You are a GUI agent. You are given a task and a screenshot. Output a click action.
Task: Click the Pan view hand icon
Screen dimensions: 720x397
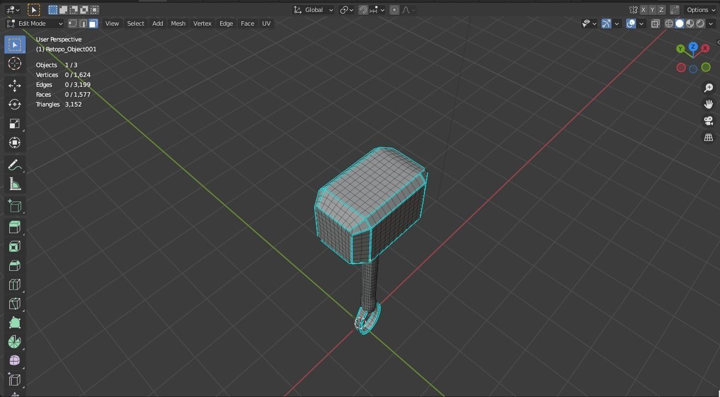(709, 104)
